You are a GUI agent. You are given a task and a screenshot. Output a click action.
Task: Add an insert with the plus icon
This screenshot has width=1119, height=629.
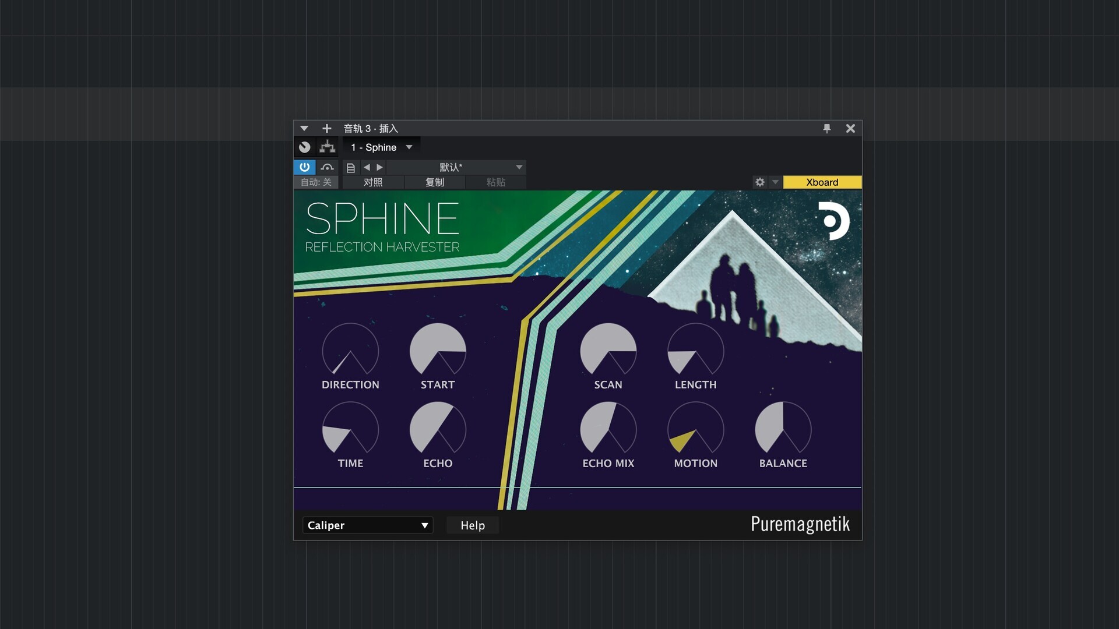(x=326, y=128)
